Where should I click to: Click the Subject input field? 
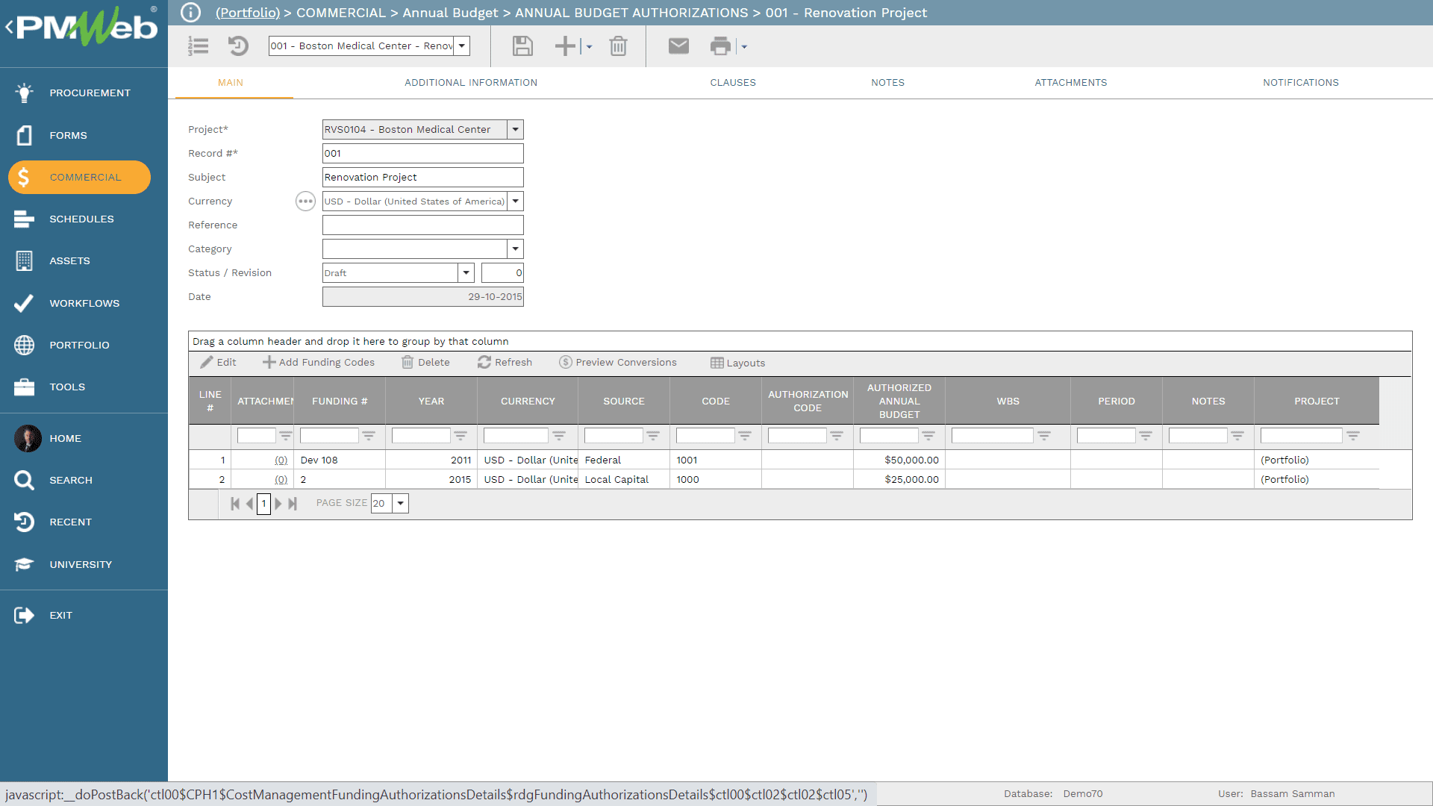tap(423, 177)
